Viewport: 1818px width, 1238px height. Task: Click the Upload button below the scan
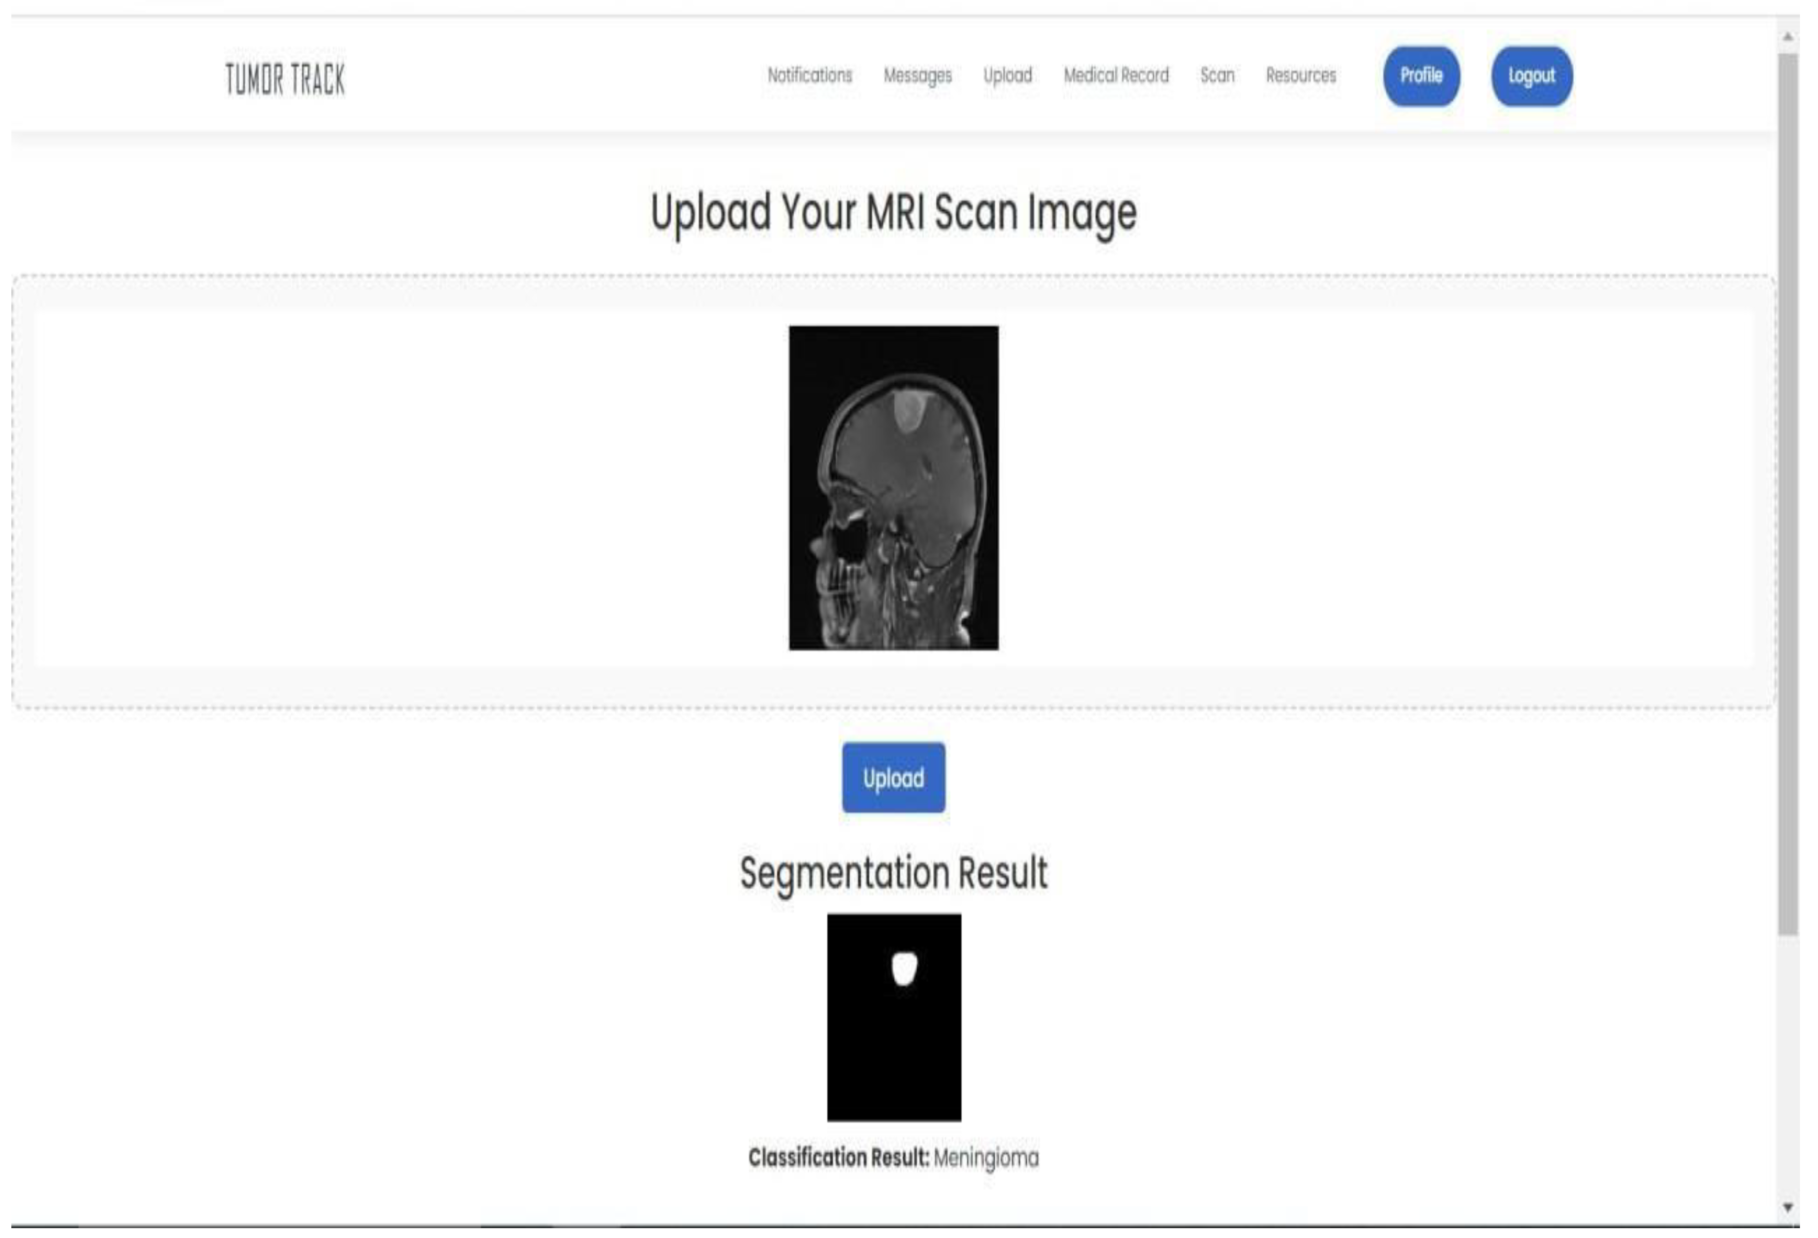click(x=894, y=777)
